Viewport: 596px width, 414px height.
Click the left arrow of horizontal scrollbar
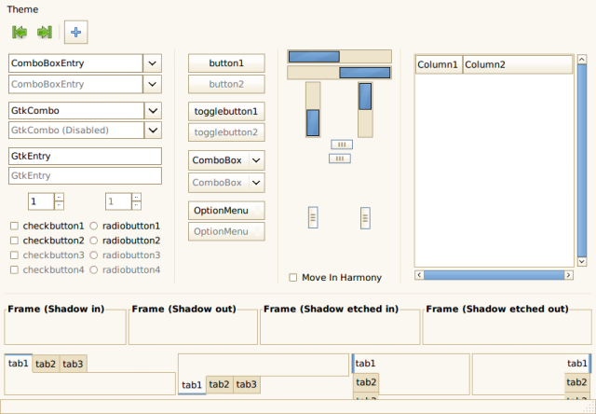[419, 275]
